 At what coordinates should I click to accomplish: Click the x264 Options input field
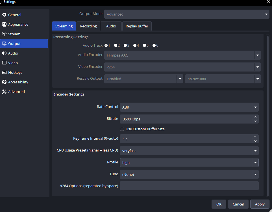[x=189, y=186]
